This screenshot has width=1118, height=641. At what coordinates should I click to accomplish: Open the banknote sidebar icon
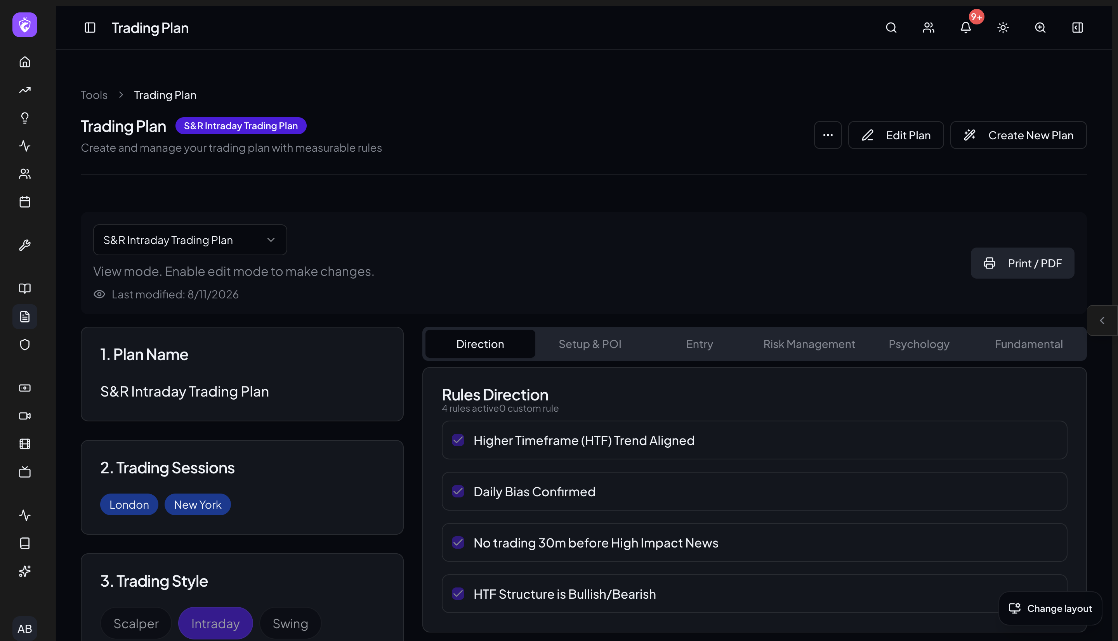[x=25, y=388]
